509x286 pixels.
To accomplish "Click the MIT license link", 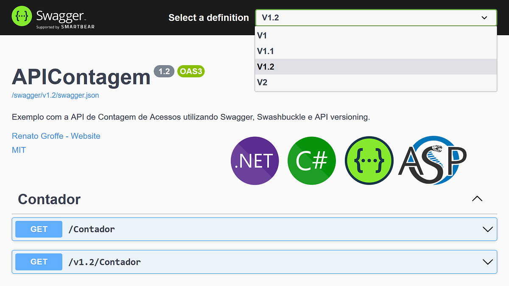I will (19, 150).
